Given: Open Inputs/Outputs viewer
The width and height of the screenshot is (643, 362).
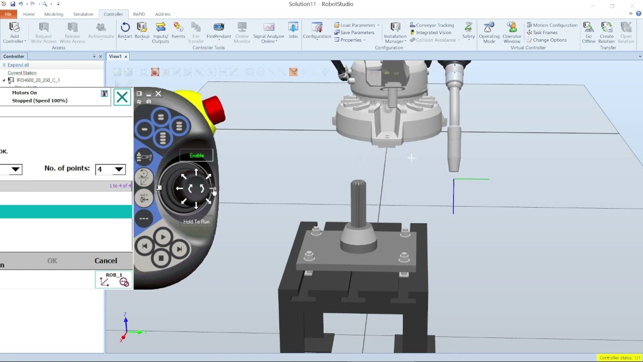Looking at the screenshot, I should [161, 33].
